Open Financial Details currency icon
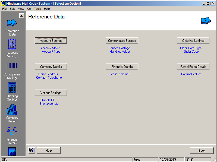This screenshot has width=217, height=162. [12, 131]
